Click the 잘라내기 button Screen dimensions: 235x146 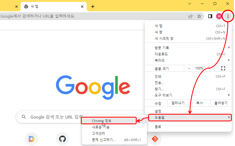(x=178, y=103)
